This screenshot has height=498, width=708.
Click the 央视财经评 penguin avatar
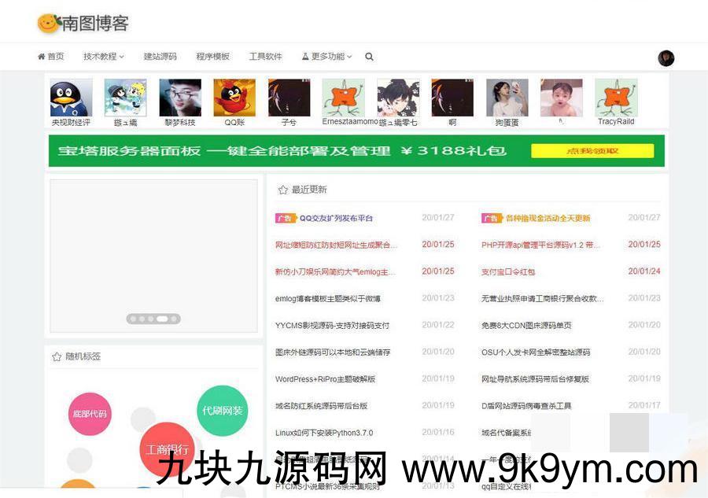[x=71, y=98]
